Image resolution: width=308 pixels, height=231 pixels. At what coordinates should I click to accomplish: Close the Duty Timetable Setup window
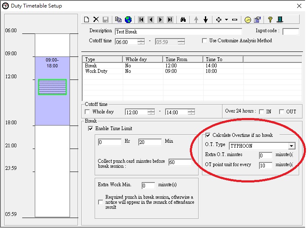pos(299,6)
